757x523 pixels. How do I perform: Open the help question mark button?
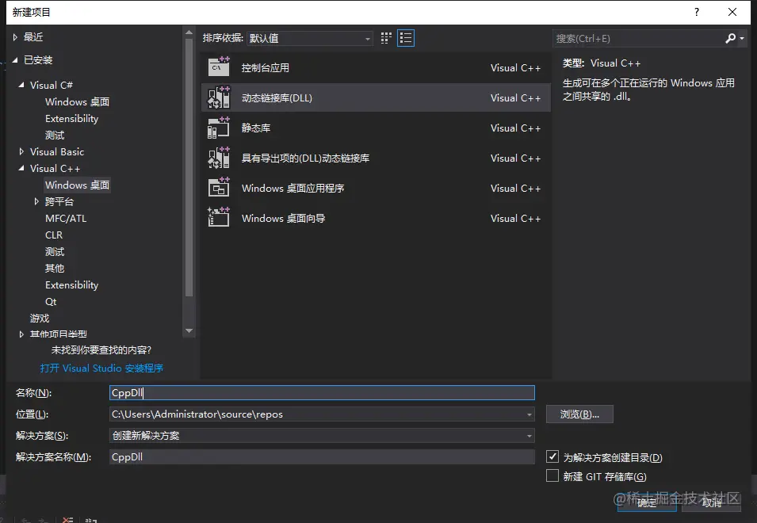[x=697, y=12]
